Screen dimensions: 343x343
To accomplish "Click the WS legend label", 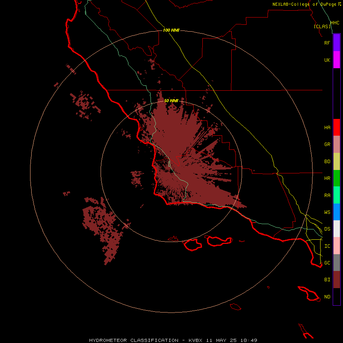I will point(327,212).
